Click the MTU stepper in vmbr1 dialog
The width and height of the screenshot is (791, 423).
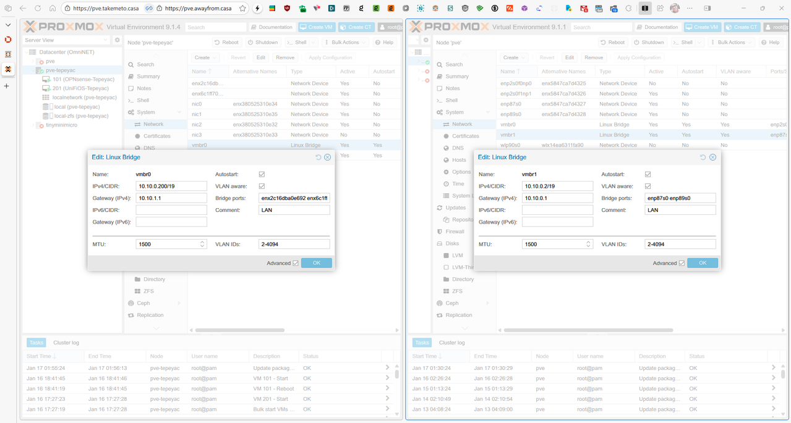coord(588,245)
